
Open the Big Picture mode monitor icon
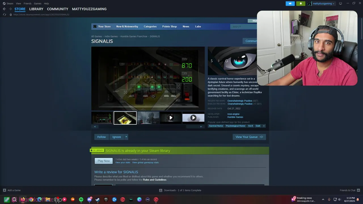(341, 3)
